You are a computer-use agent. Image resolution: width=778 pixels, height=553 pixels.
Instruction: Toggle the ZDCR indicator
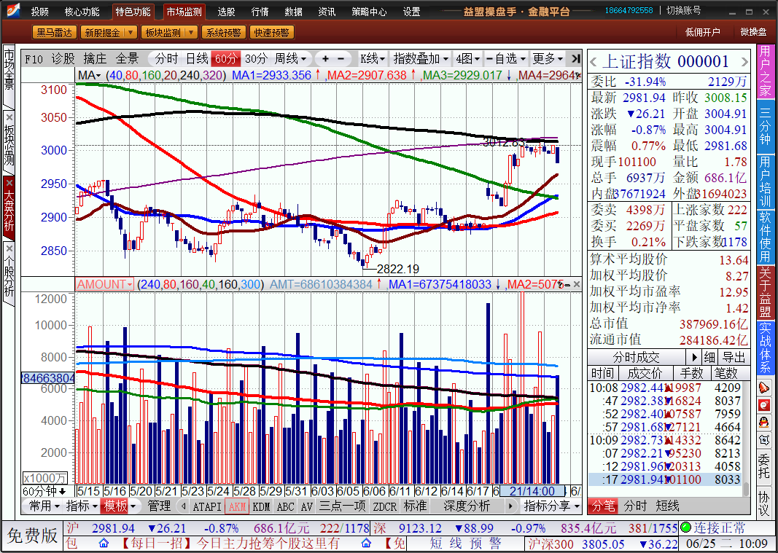pyautogui.click(x=384, y=506)
